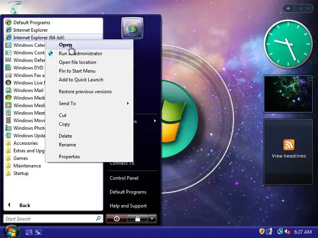Choose Copy from context menu
Image resolution: width=318 pixels, height=238 pixels.
[x=89, y=124]
